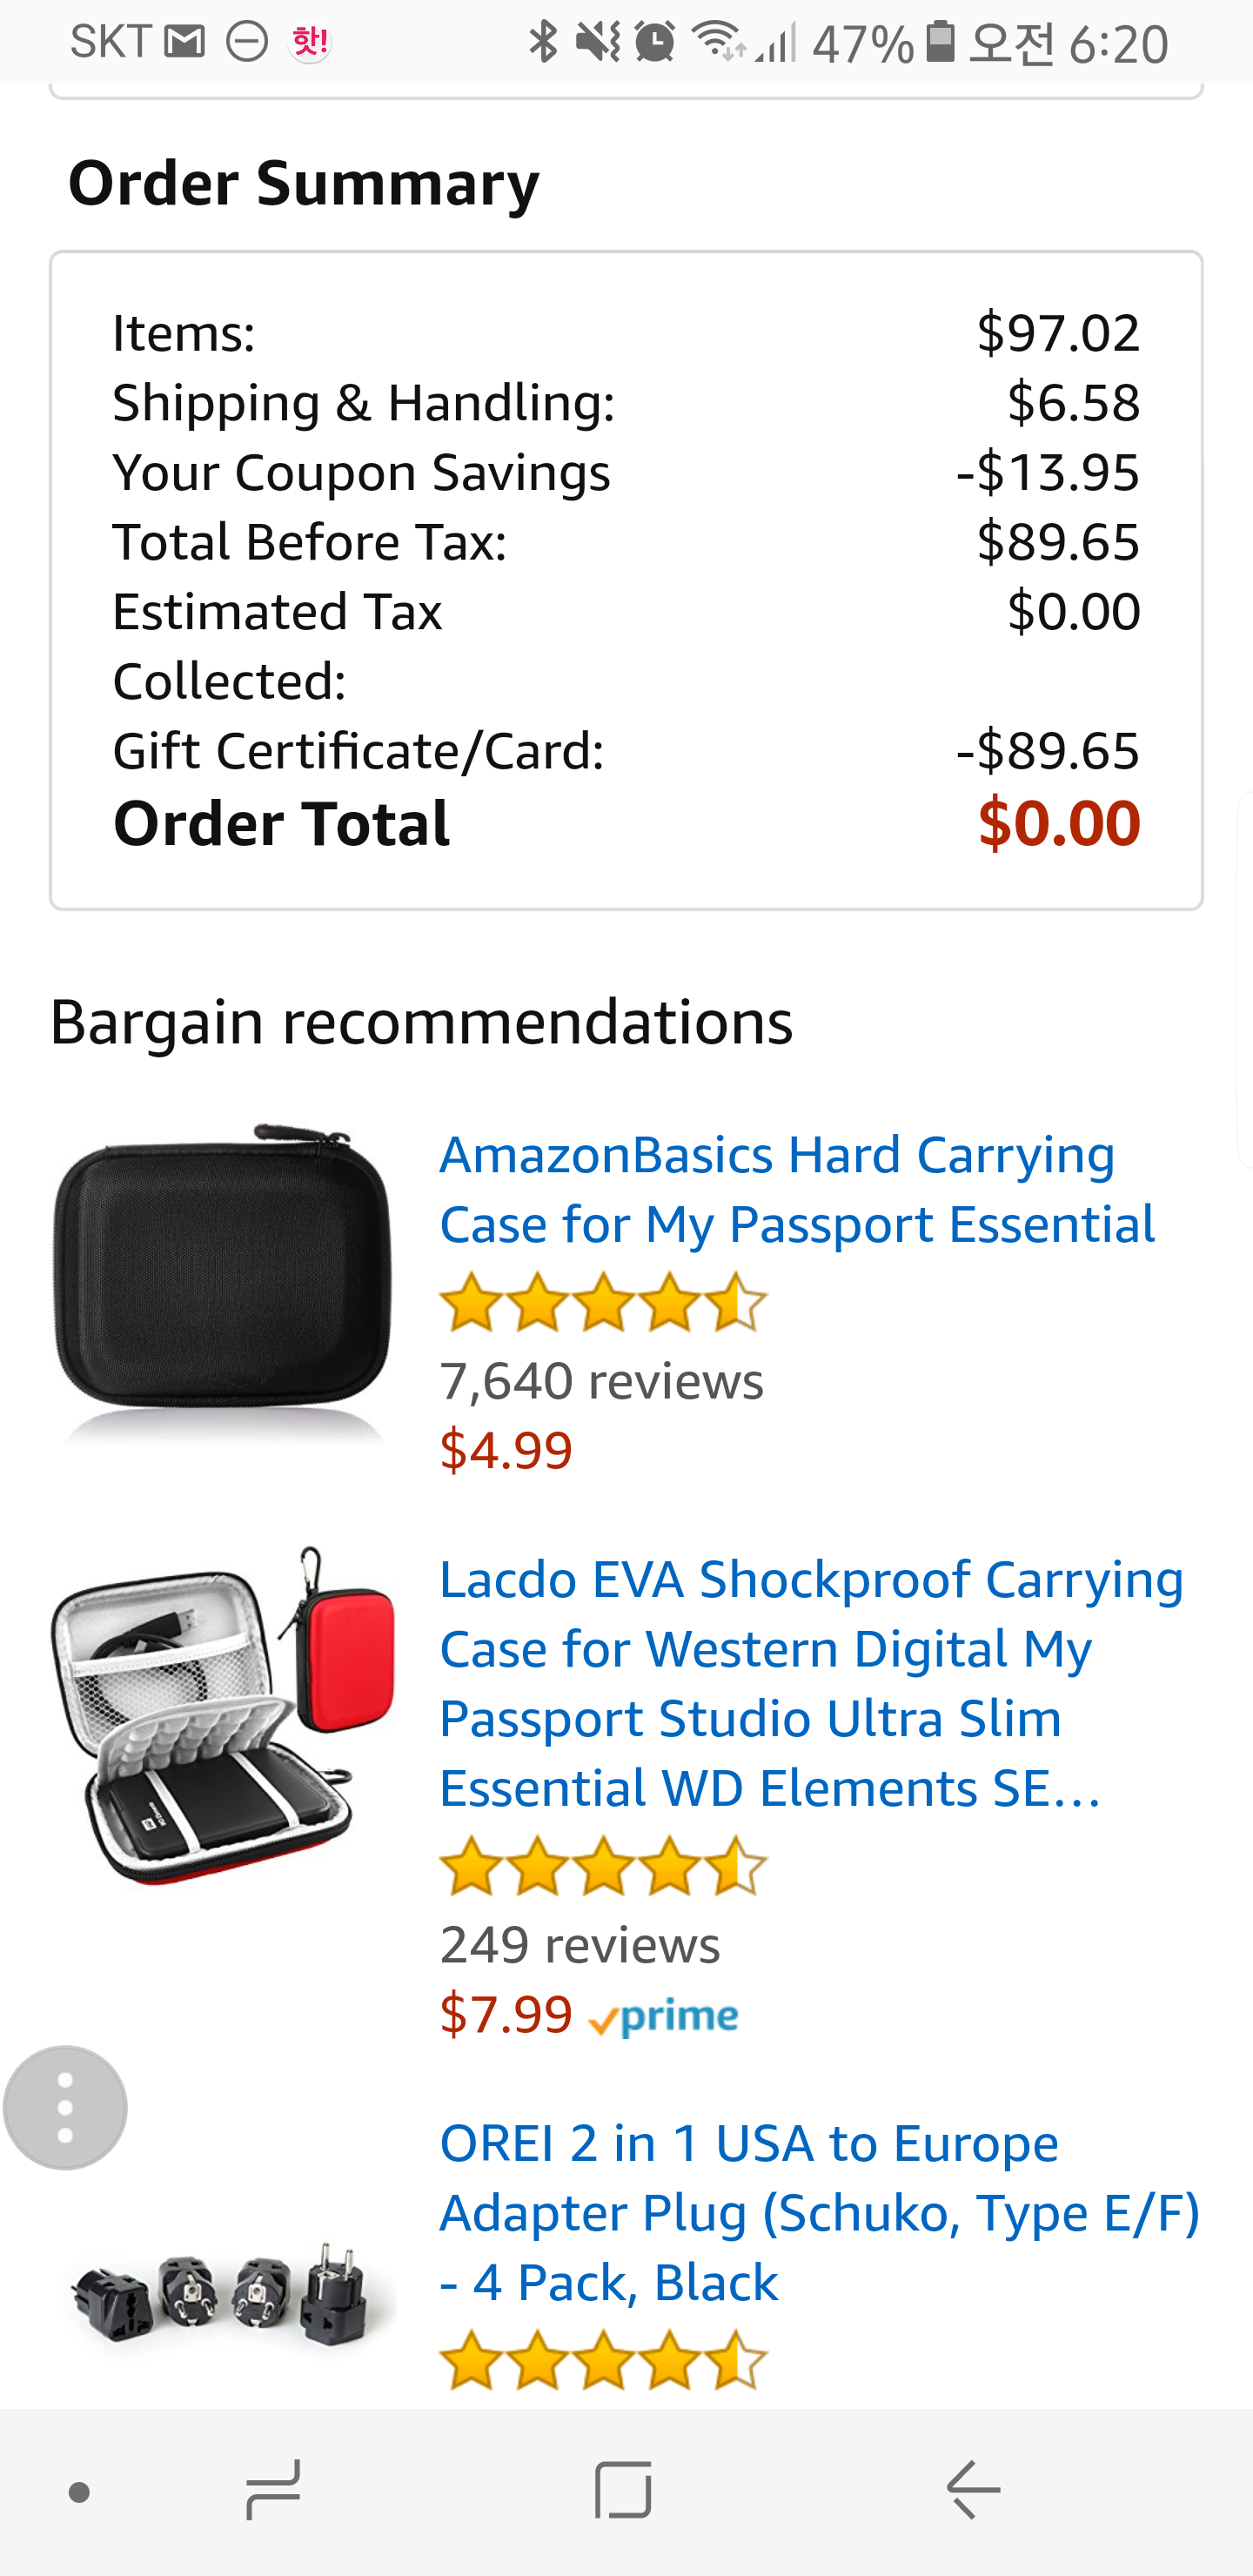Open OREI USA to Europe Adapter link
This screenshot has width=1253, height=2576.
coord(818,2211)
